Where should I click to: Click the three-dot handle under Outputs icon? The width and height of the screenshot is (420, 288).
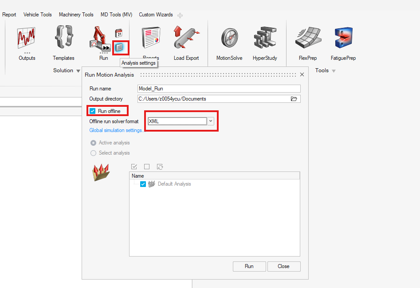tap(27, 53)
